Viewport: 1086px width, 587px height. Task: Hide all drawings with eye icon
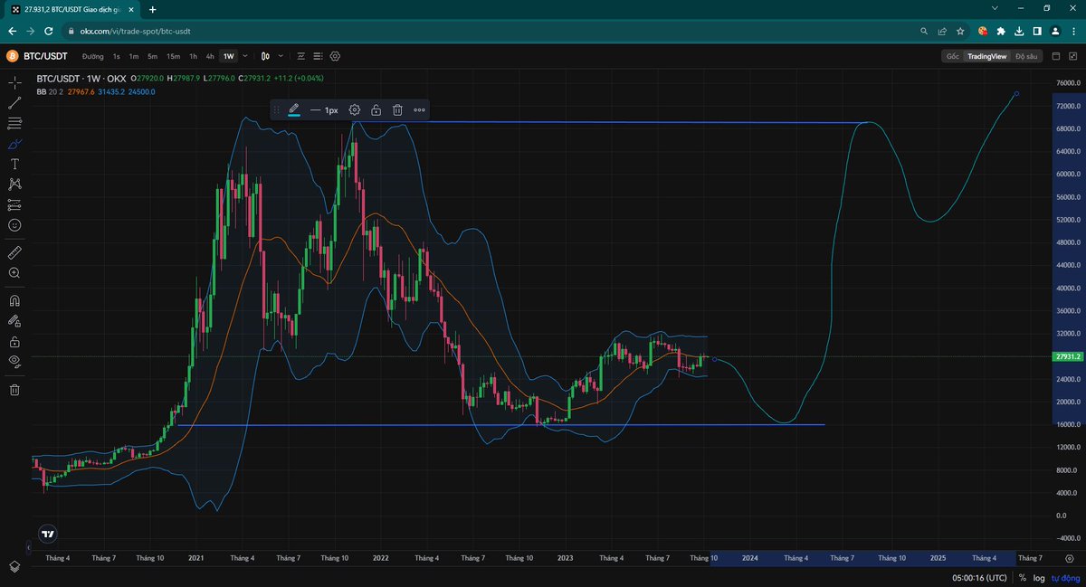(14, 361)
